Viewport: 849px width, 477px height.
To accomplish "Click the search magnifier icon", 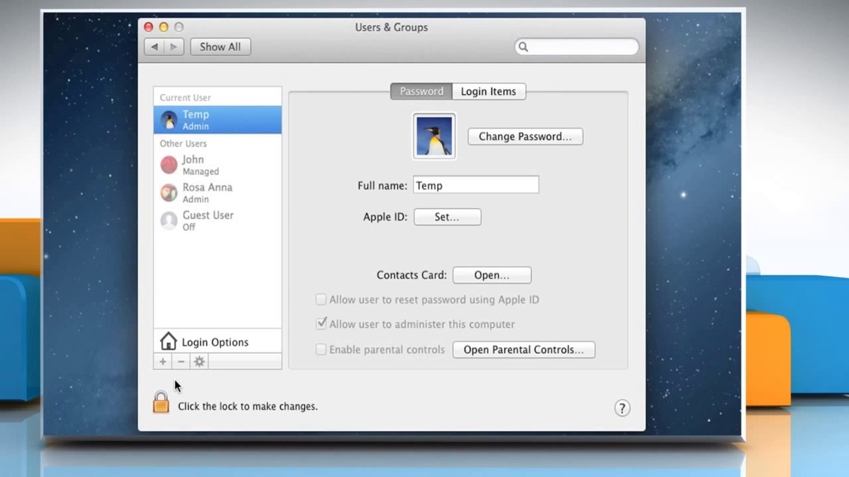I will (523, 47).
